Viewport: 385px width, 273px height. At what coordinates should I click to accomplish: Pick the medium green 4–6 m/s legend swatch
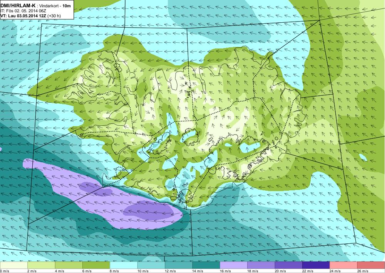pos(69,265)
